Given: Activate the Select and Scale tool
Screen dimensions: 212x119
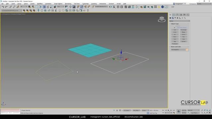Looking at the screenshot, I should click(x=51, y=7).
